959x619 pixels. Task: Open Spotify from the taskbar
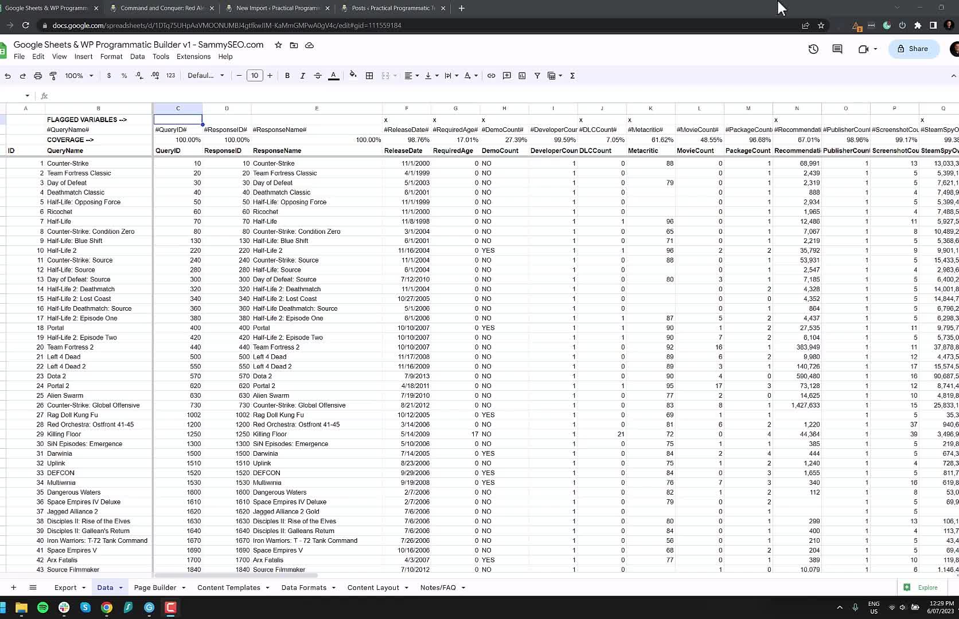42,608
